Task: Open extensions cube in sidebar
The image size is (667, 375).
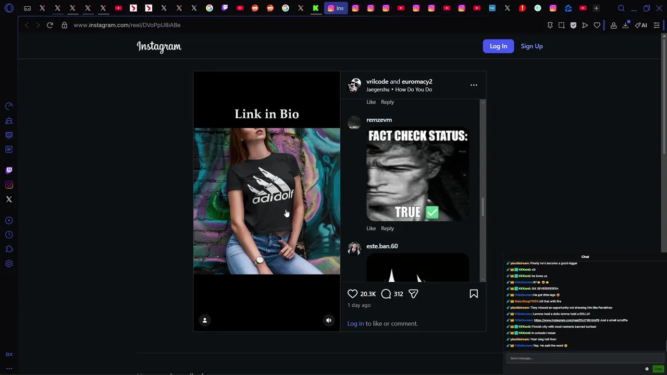Action: 9,249
